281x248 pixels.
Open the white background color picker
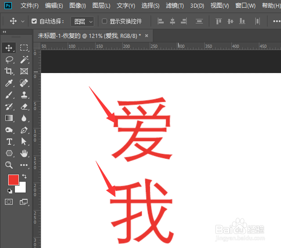pyautogui.click(x=22, y=189)
